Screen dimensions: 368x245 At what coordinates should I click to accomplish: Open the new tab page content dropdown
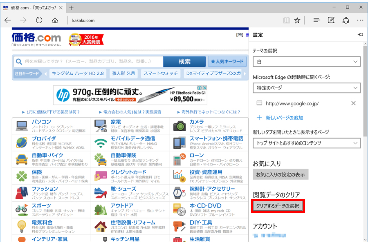tap(307, 143)
